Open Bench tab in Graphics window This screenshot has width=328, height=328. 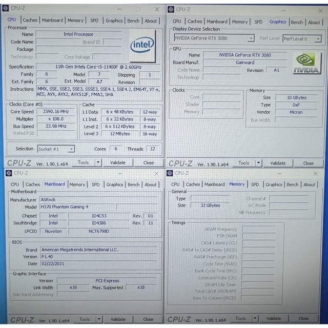(297, 23)
